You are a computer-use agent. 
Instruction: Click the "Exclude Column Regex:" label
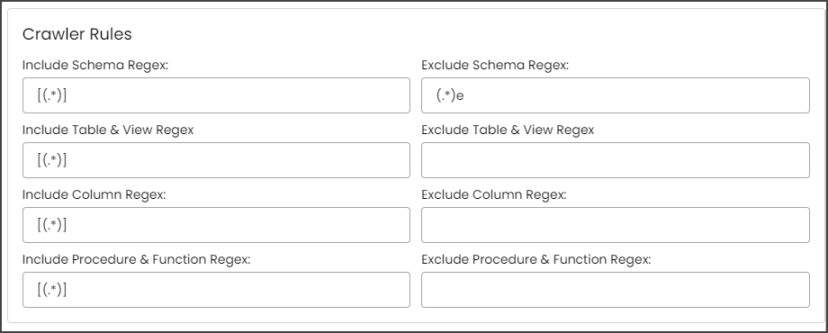point(494,194)
